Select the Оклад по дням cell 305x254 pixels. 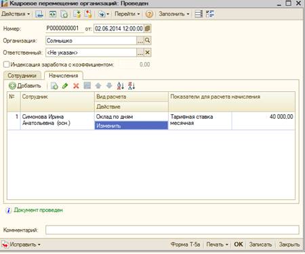click(x=131, y=117)
